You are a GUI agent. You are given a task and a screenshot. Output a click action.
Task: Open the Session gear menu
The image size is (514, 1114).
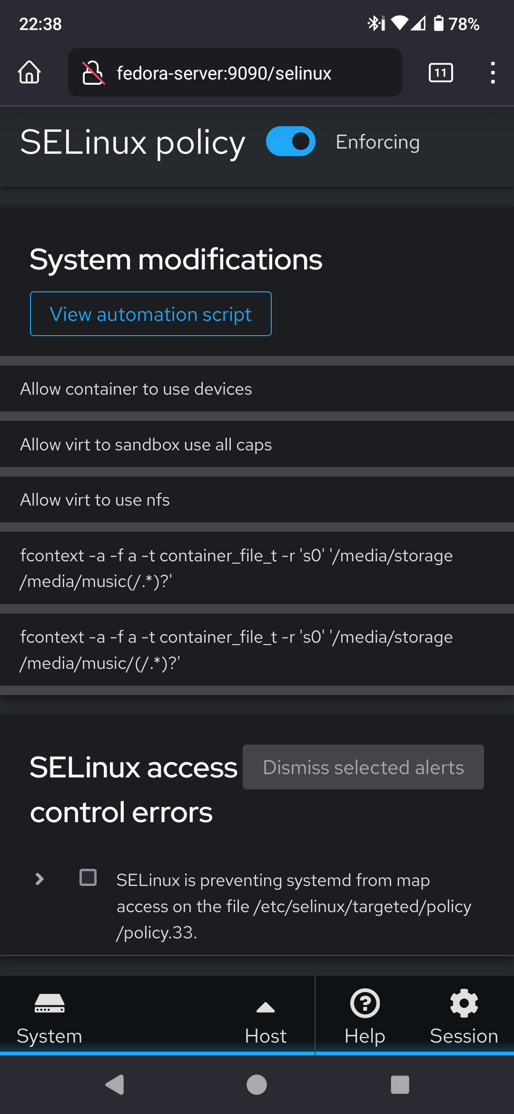(464, 1004)
